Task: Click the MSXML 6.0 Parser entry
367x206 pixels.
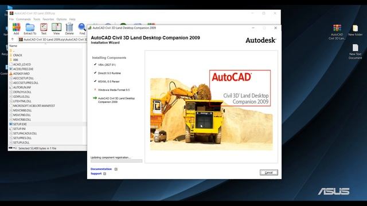Action: click(108, 81)
